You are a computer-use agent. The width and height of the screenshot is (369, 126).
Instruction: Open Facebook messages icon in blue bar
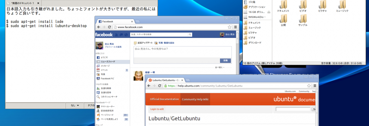pyautogui.click(x=121, y=35)
